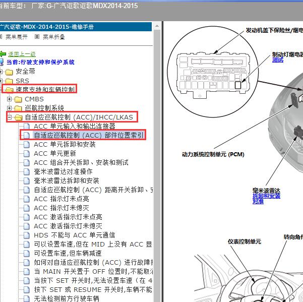Click the 对准 link under 毫米波雷达
Screen dimensions: 303x302
258,202
